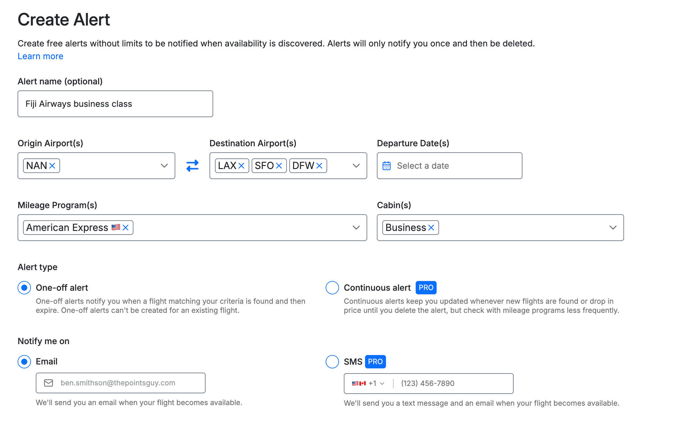Click the SMS phone number field

452,384
